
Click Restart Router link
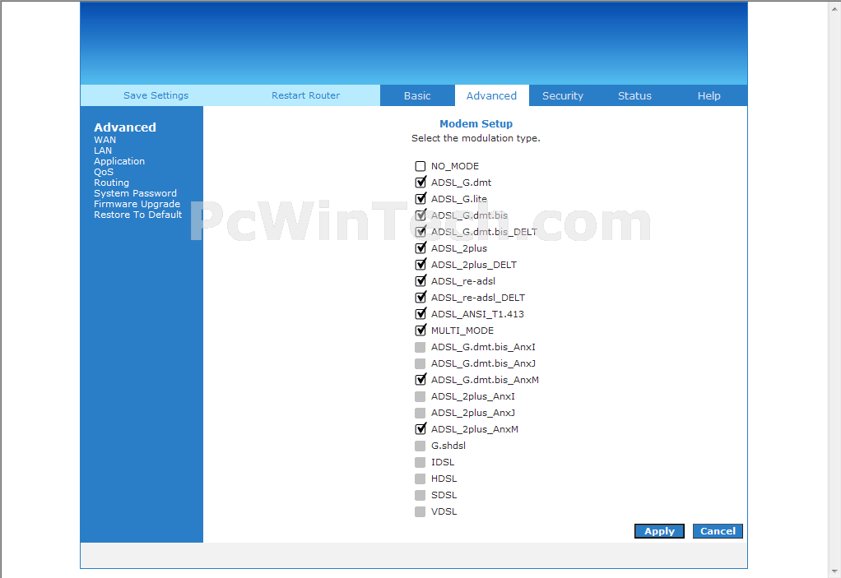click(x=306, y=95)
